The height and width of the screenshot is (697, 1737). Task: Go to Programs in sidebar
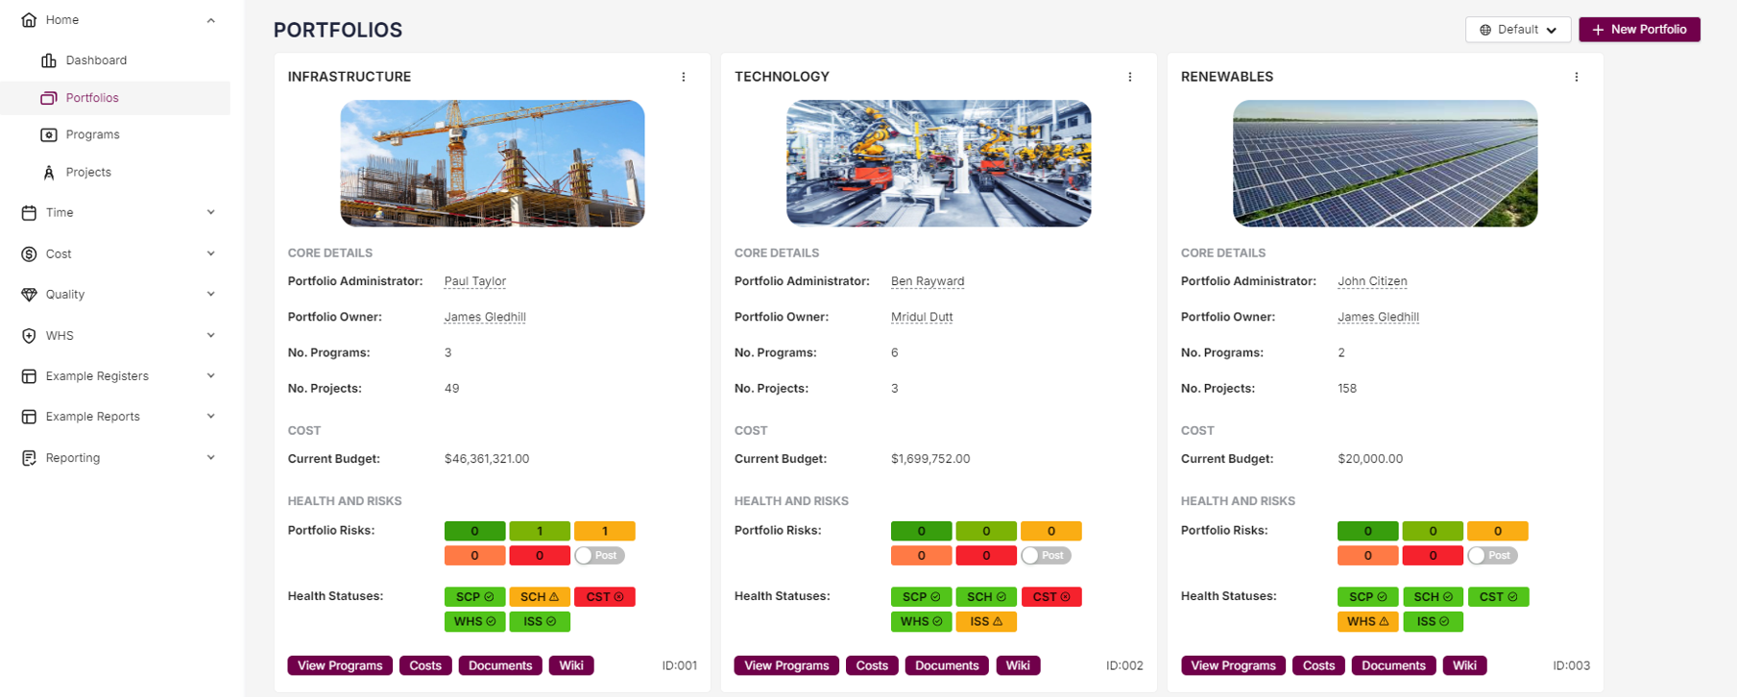[93, 135]
